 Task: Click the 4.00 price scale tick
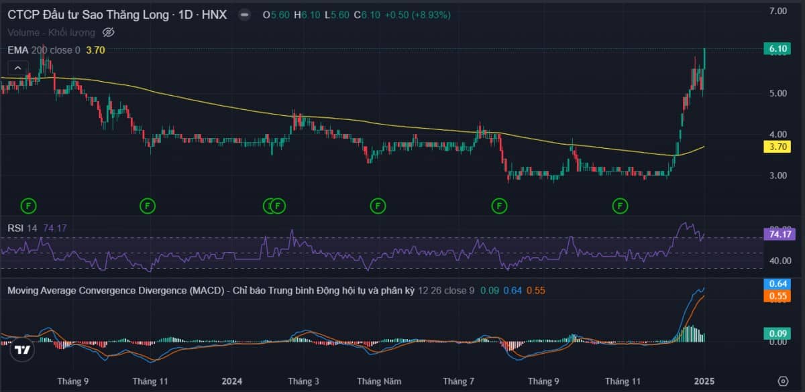pos(778,135)
